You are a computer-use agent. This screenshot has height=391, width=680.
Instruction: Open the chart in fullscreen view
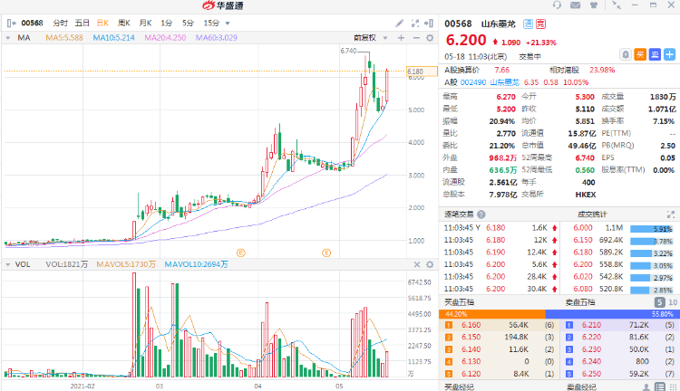point(415,23)
